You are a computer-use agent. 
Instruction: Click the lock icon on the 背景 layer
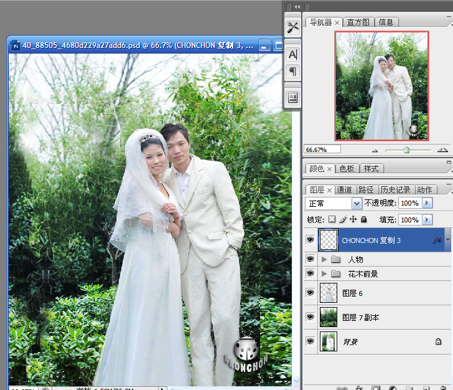click(x=438, y=341)
